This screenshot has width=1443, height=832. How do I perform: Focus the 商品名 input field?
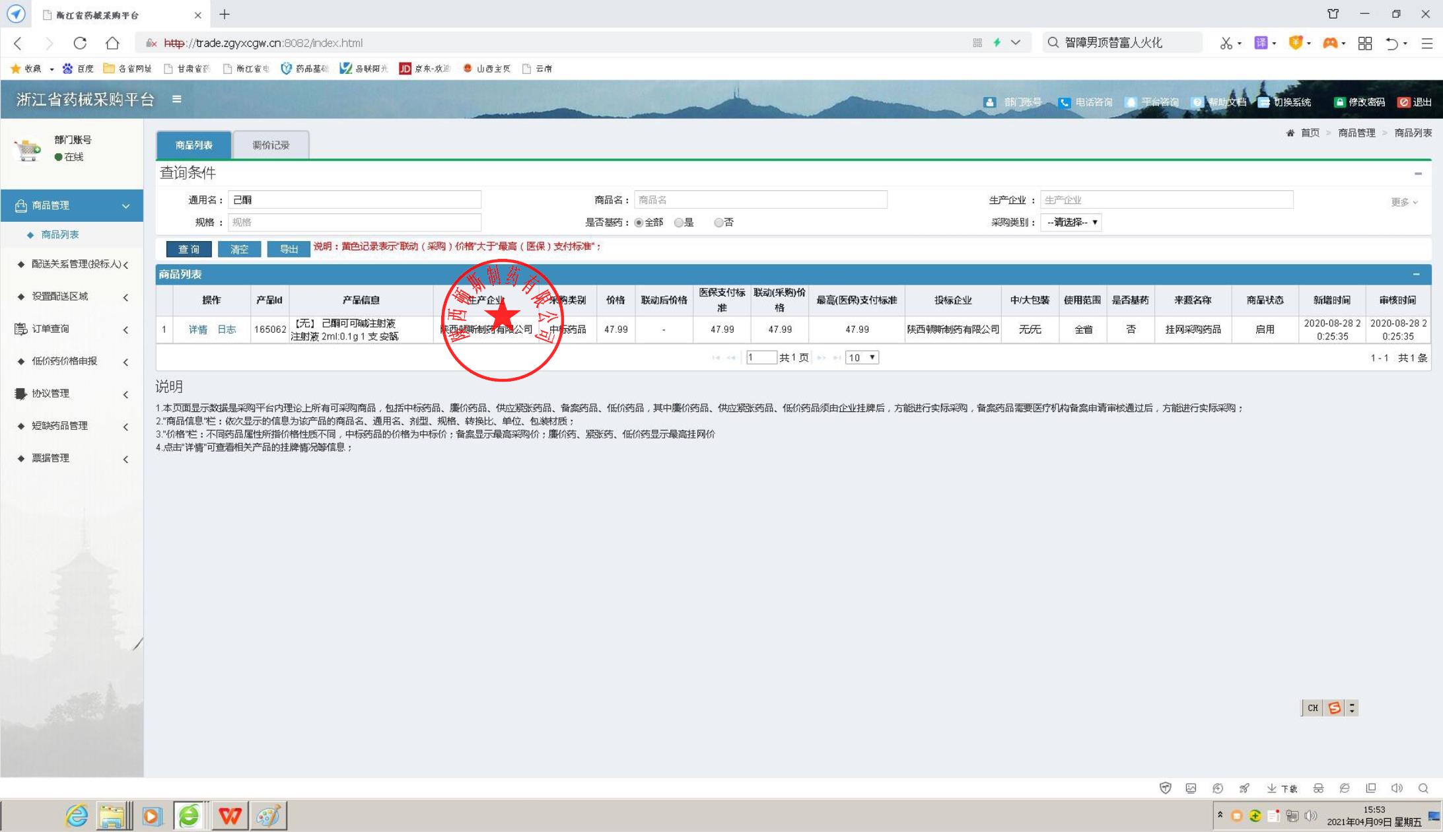(x=760, y=200)
